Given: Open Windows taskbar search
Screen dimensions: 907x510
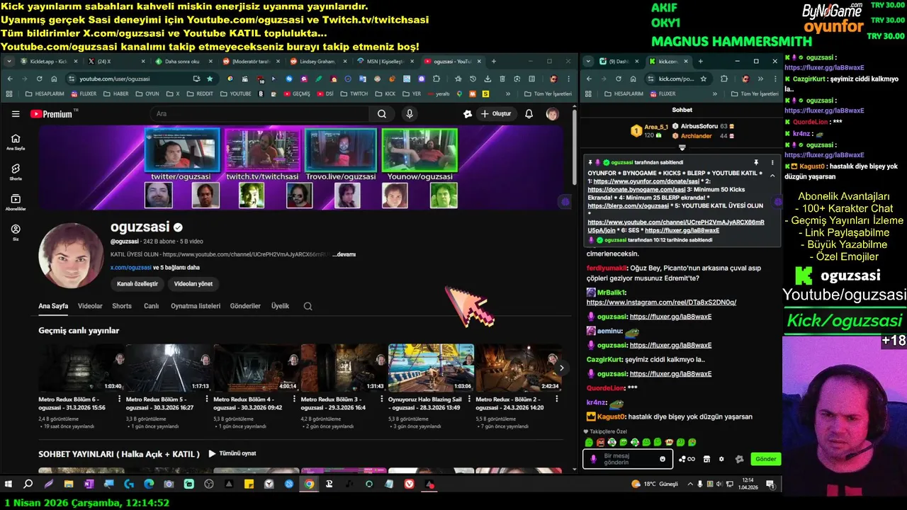Looking at the screenshot, I should tap(28, 484).
